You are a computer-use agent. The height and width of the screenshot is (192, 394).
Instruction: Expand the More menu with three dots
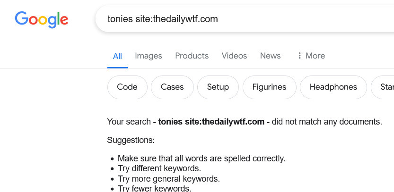pos(311,56)
